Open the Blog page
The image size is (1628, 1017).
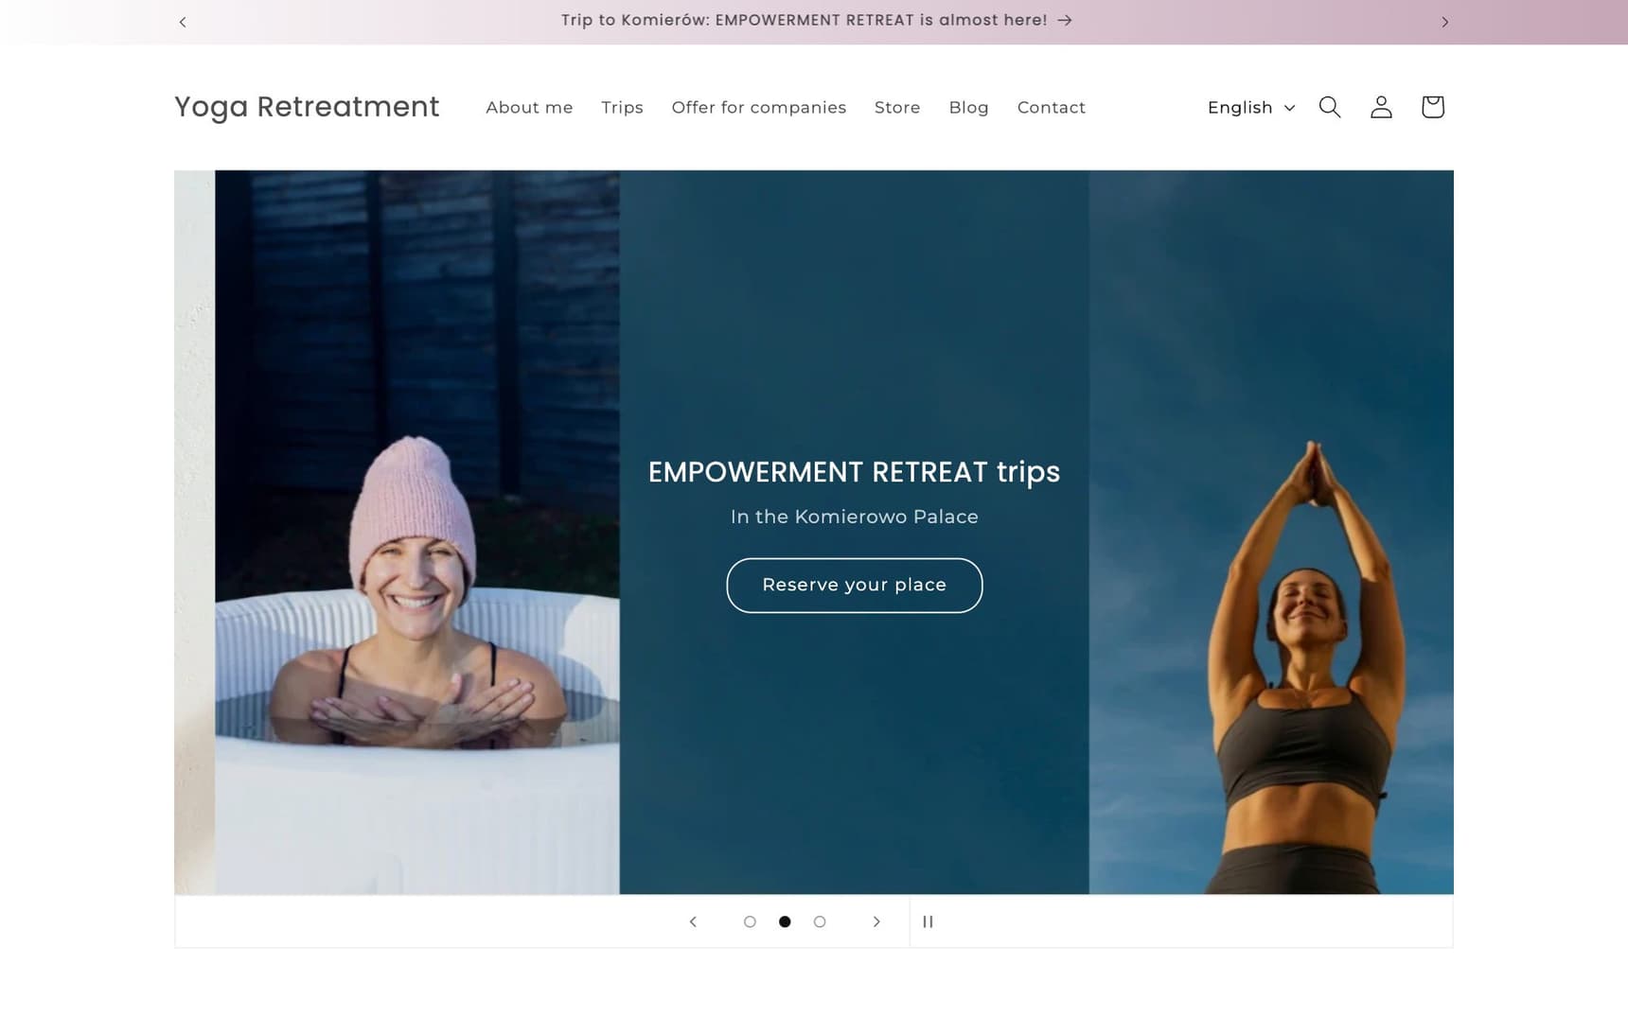968,108
